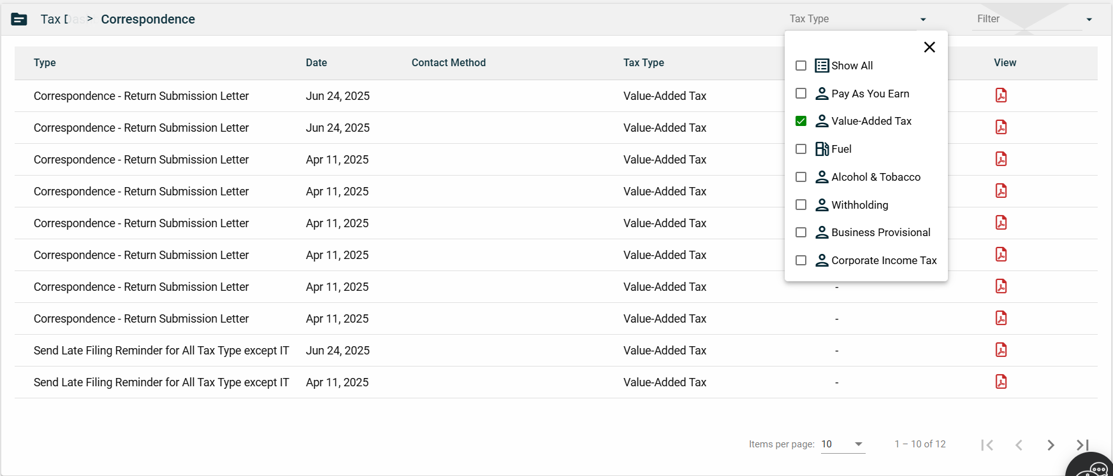Jump to last page of results

click(1082, 445)
